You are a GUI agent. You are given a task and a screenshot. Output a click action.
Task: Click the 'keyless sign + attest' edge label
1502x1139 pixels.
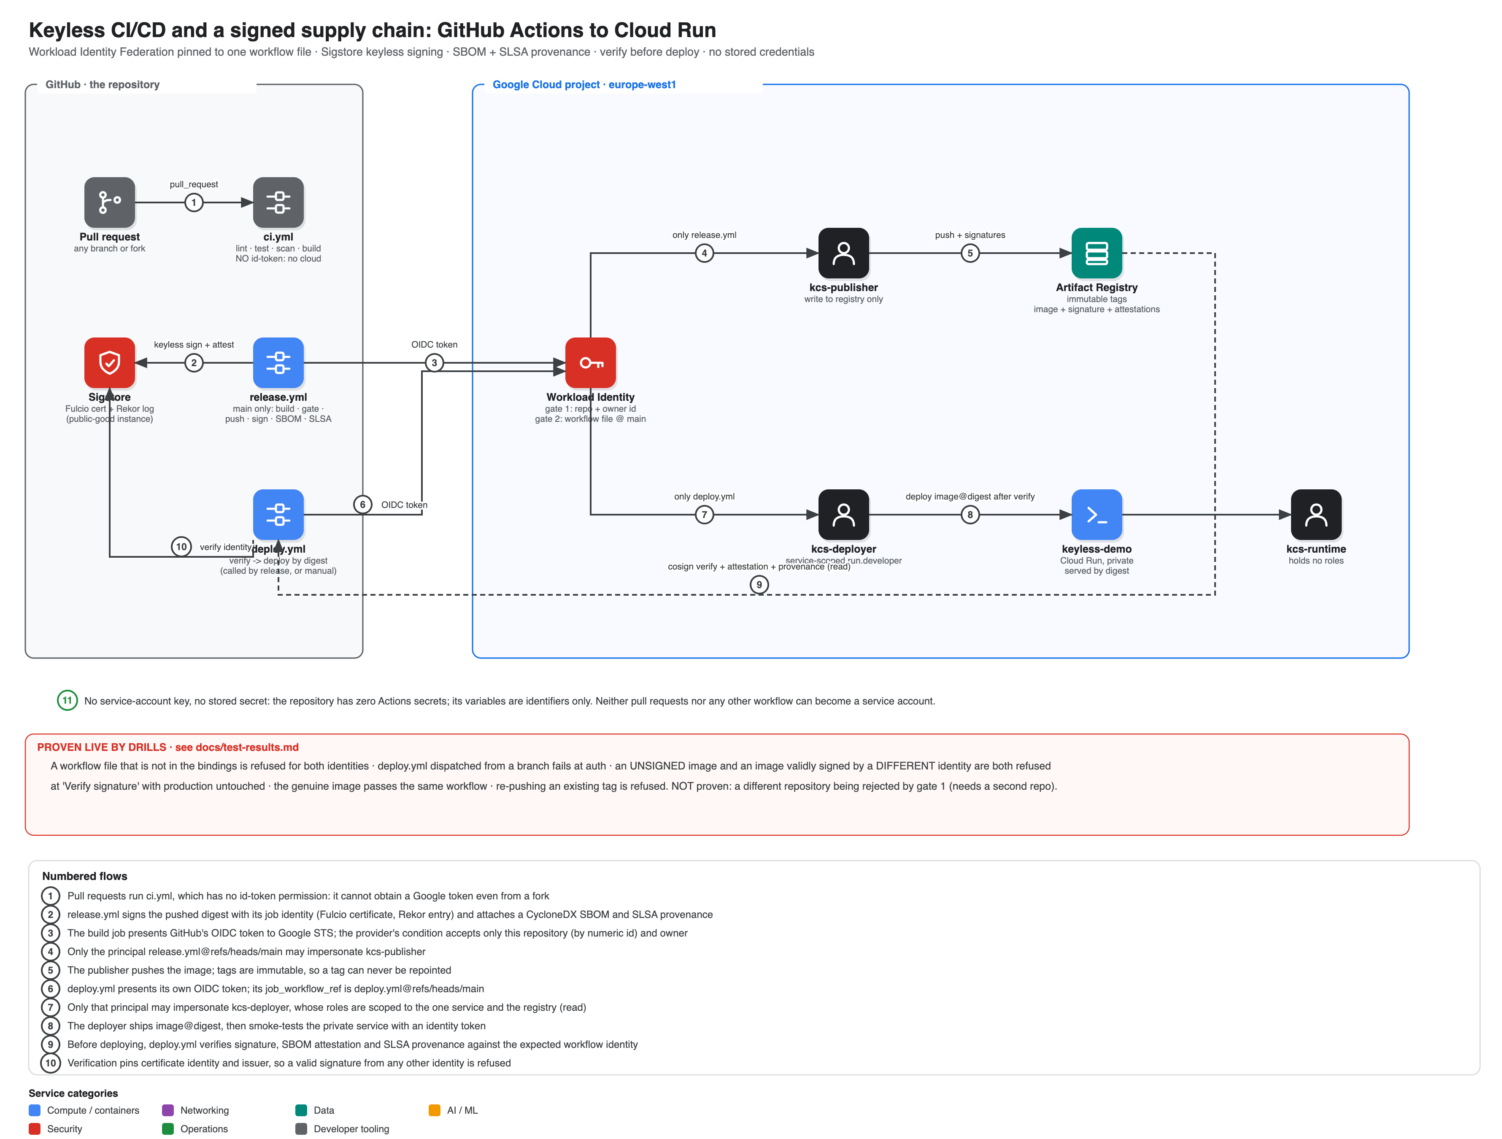[194, 345]
